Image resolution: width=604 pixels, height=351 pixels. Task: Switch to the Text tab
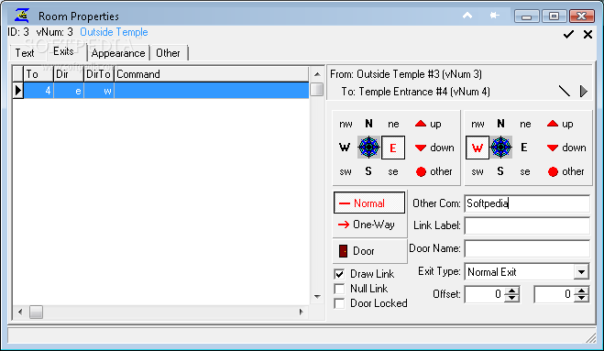pos(25,53)
